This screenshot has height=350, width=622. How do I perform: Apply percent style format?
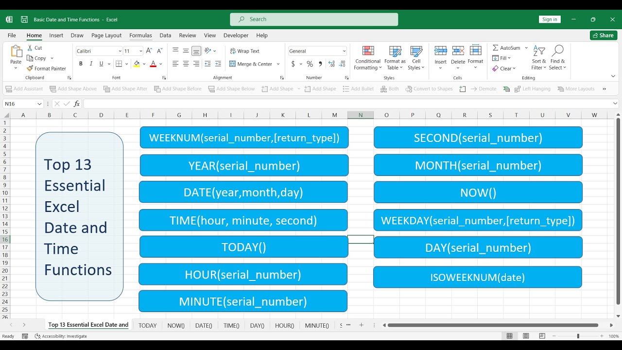pyautogui.click(x=310, y=64)
